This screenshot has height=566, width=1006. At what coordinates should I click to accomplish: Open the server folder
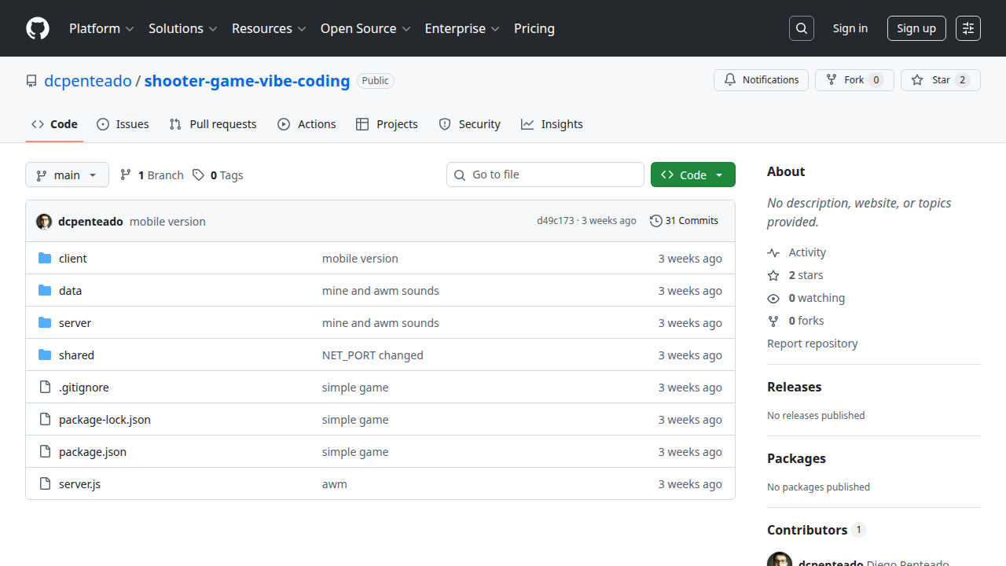75,323
